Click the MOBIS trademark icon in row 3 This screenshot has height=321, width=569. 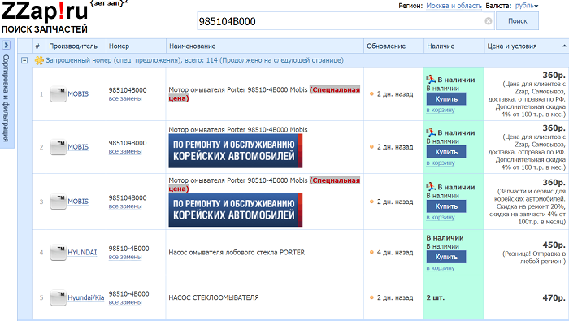point(58,202)
